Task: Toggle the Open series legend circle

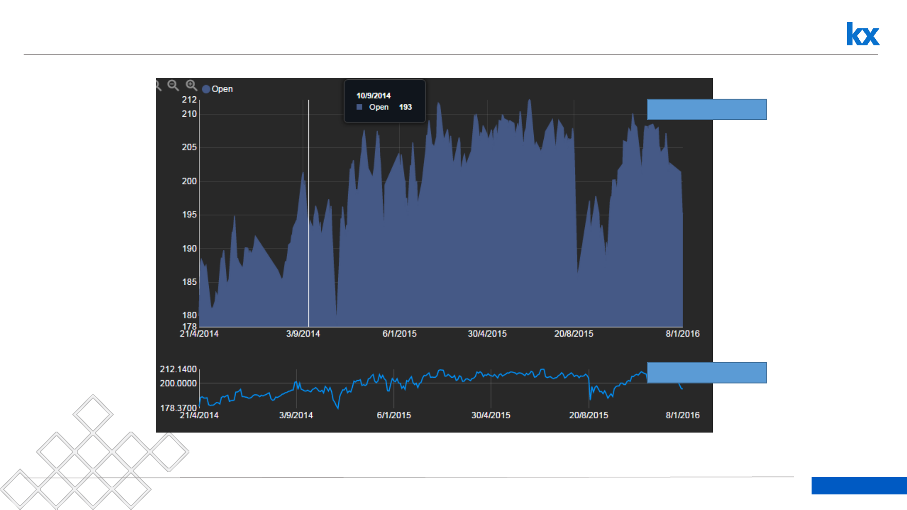Action: (x=206, y=89)
